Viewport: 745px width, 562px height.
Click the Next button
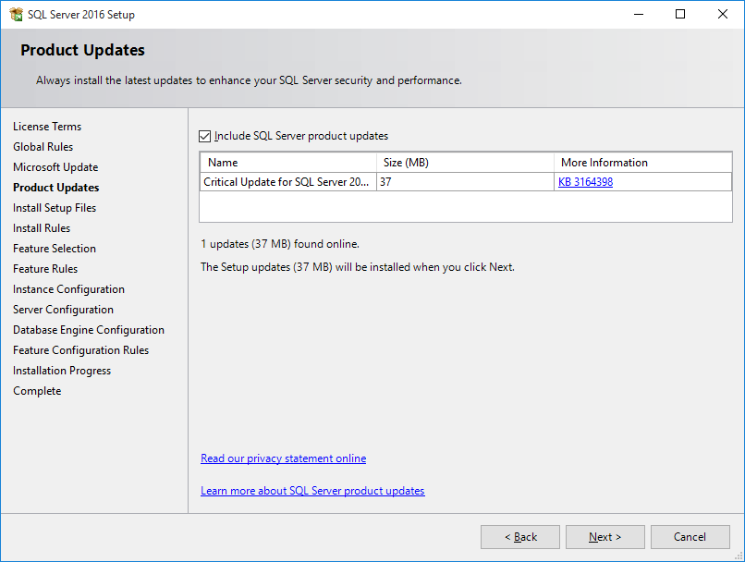(x=605, y=536)
